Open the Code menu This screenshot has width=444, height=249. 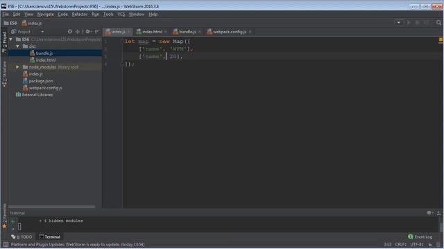62,14
